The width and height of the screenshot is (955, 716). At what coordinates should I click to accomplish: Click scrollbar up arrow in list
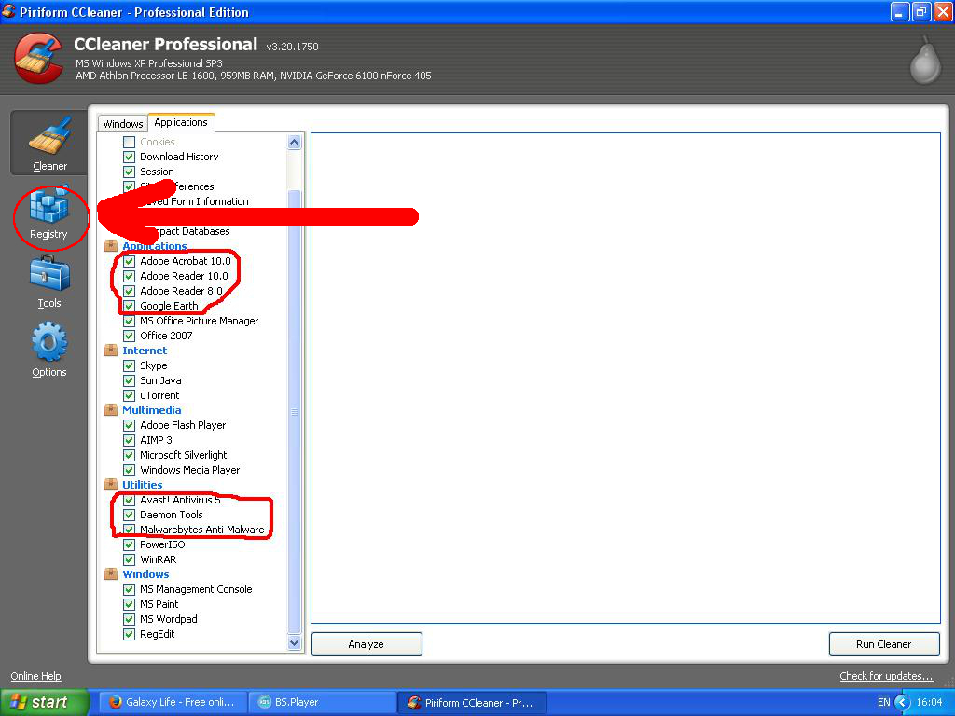[294, 143]
